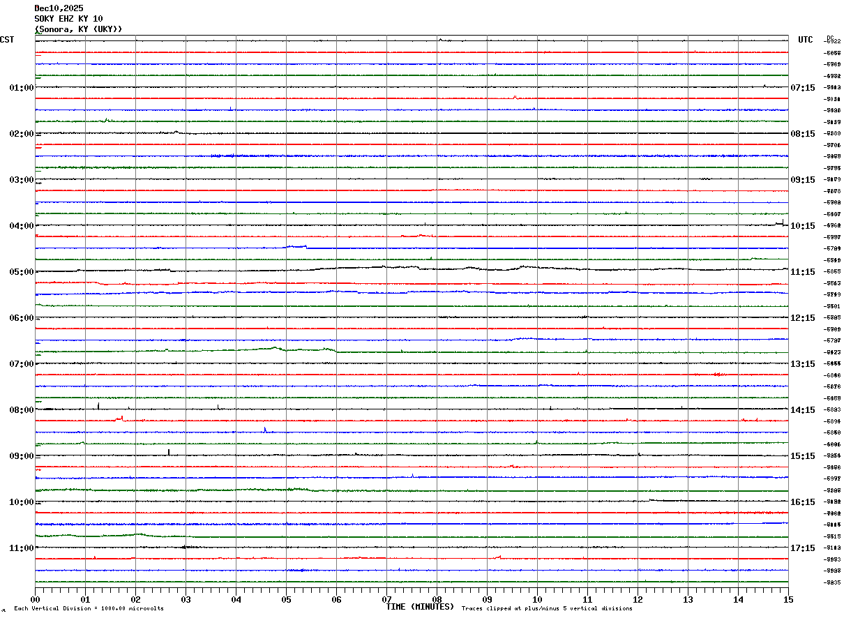Click the 13:15 UTC time label
This screenshot has height=618, width=844.
[x=803, y=364]
